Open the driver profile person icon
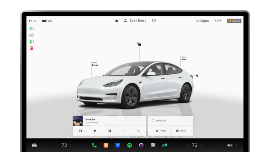The height and width of the screenshot is (152, 270). click(x=125, y=20)
